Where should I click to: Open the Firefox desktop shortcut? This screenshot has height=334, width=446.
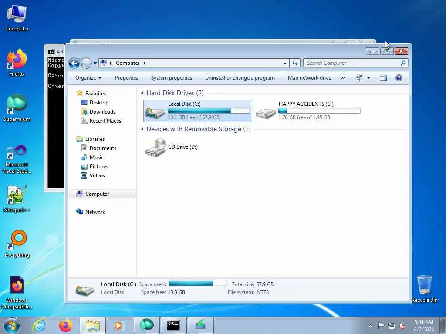(17, 63)
